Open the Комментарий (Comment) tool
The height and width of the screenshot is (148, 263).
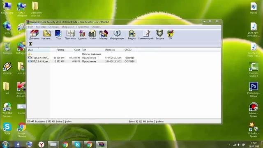click(x=146, y=35)
